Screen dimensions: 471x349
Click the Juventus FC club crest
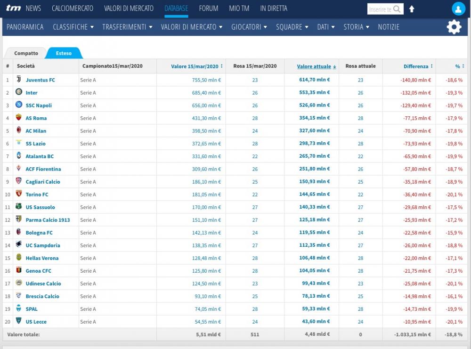(19, 79)
